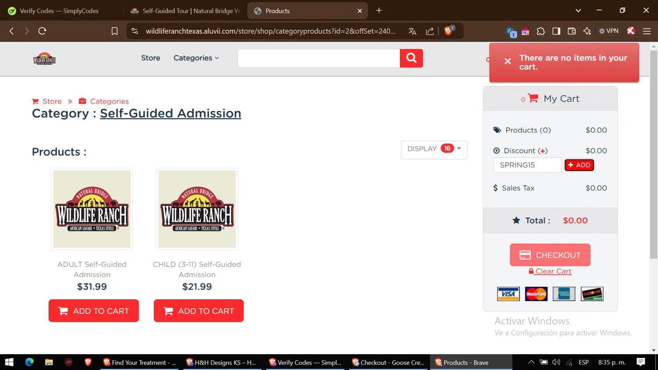Click the calendar extension icon

tap(526, 31)
